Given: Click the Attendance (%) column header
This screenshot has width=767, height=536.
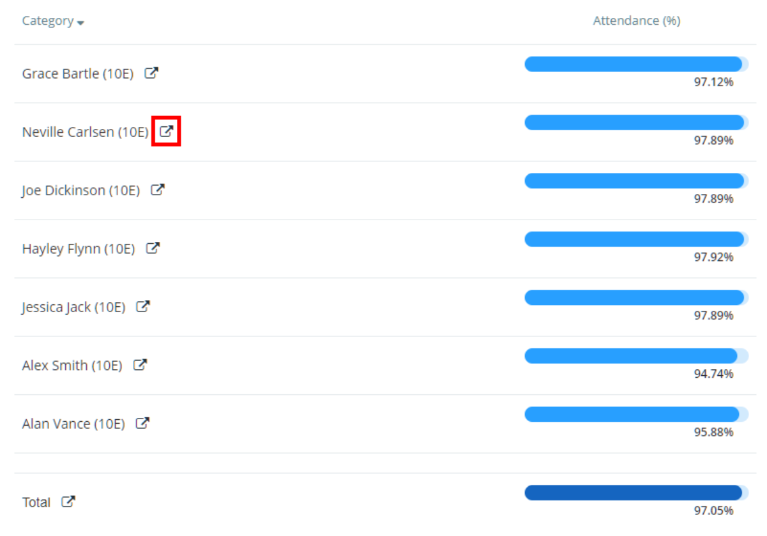Looking at the screenshot, I should pyautogui.click(x=636, y=20).
